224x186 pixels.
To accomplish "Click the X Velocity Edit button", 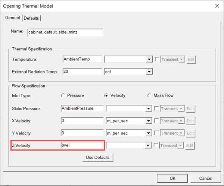I will tap(190, 121).
